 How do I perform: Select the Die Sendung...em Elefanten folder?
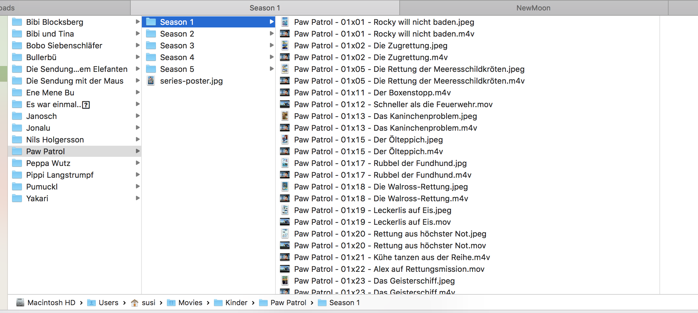[75, 69]
